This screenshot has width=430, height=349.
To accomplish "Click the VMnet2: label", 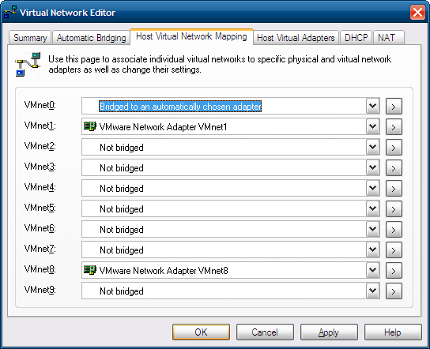I will click(40, 146).
